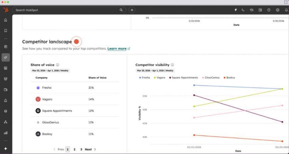Toggle Booksy series in chart legend
Image resolution: width=289 pixels, height=154 pixels.
coord(229,77)
